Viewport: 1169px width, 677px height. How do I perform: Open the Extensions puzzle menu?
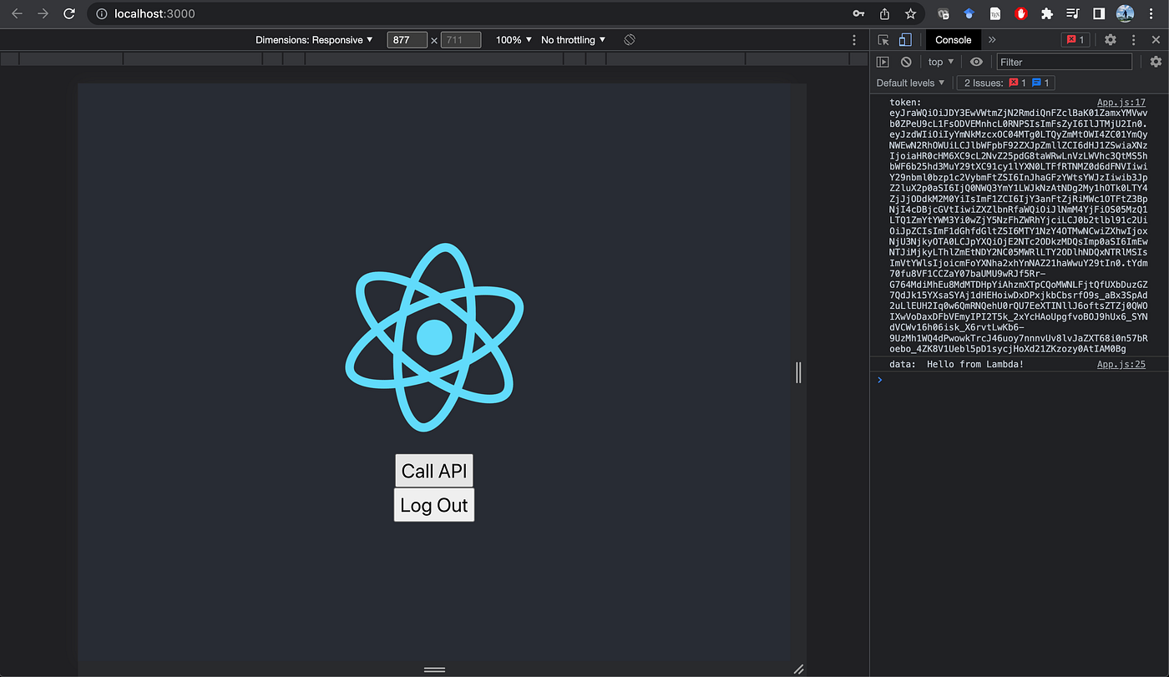click(1046, 14)
